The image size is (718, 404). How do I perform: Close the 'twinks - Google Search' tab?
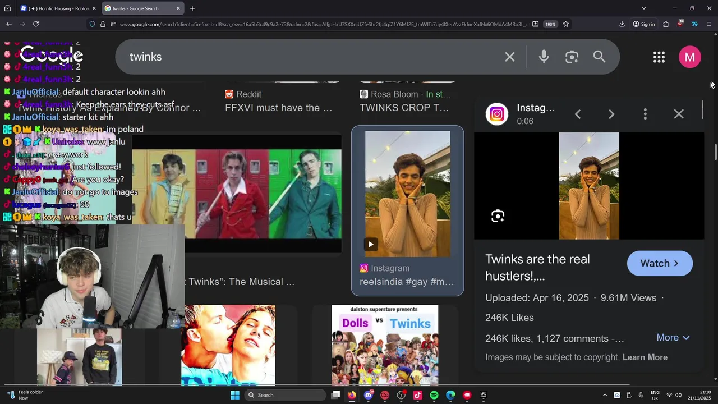click(x=178, y=8)
